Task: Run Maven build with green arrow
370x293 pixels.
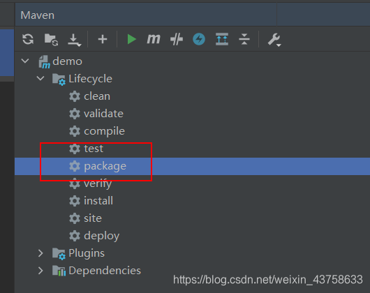Action: click(131, 39)
